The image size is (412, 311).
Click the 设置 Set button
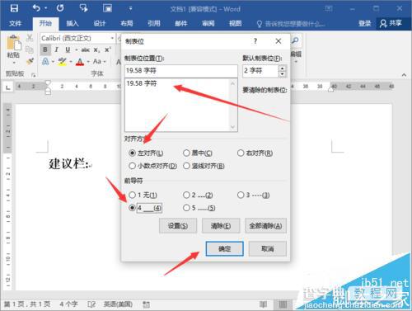coord(178,226)
